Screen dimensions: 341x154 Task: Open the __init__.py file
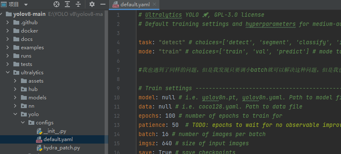click(x=55, y=131)
